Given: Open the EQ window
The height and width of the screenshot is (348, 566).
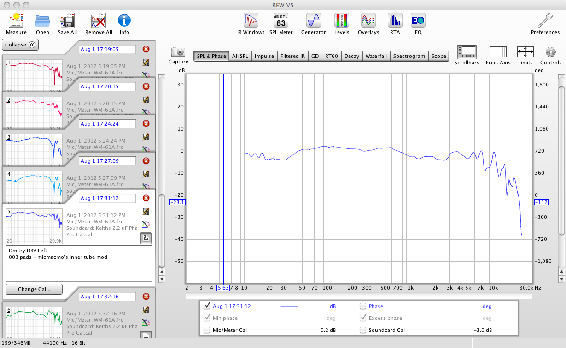Looking at the screenshot, I should point(418,21).
